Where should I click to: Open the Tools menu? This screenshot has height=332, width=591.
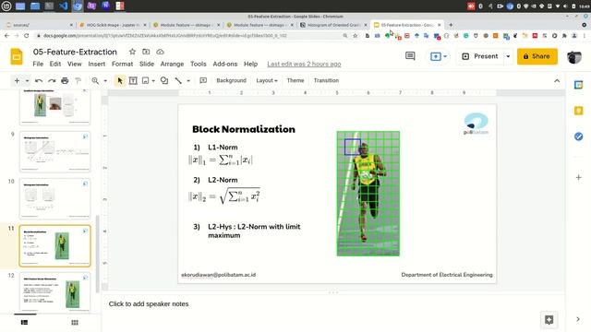pos(198,64)
